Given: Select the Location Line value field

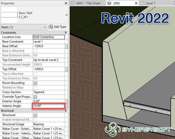Looking at the screenshot, I should click(x=49, y=37).
